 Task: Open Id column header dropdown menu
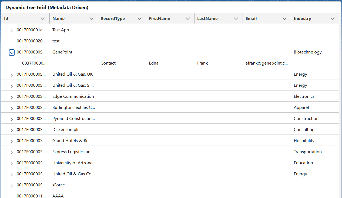(43, 19)
